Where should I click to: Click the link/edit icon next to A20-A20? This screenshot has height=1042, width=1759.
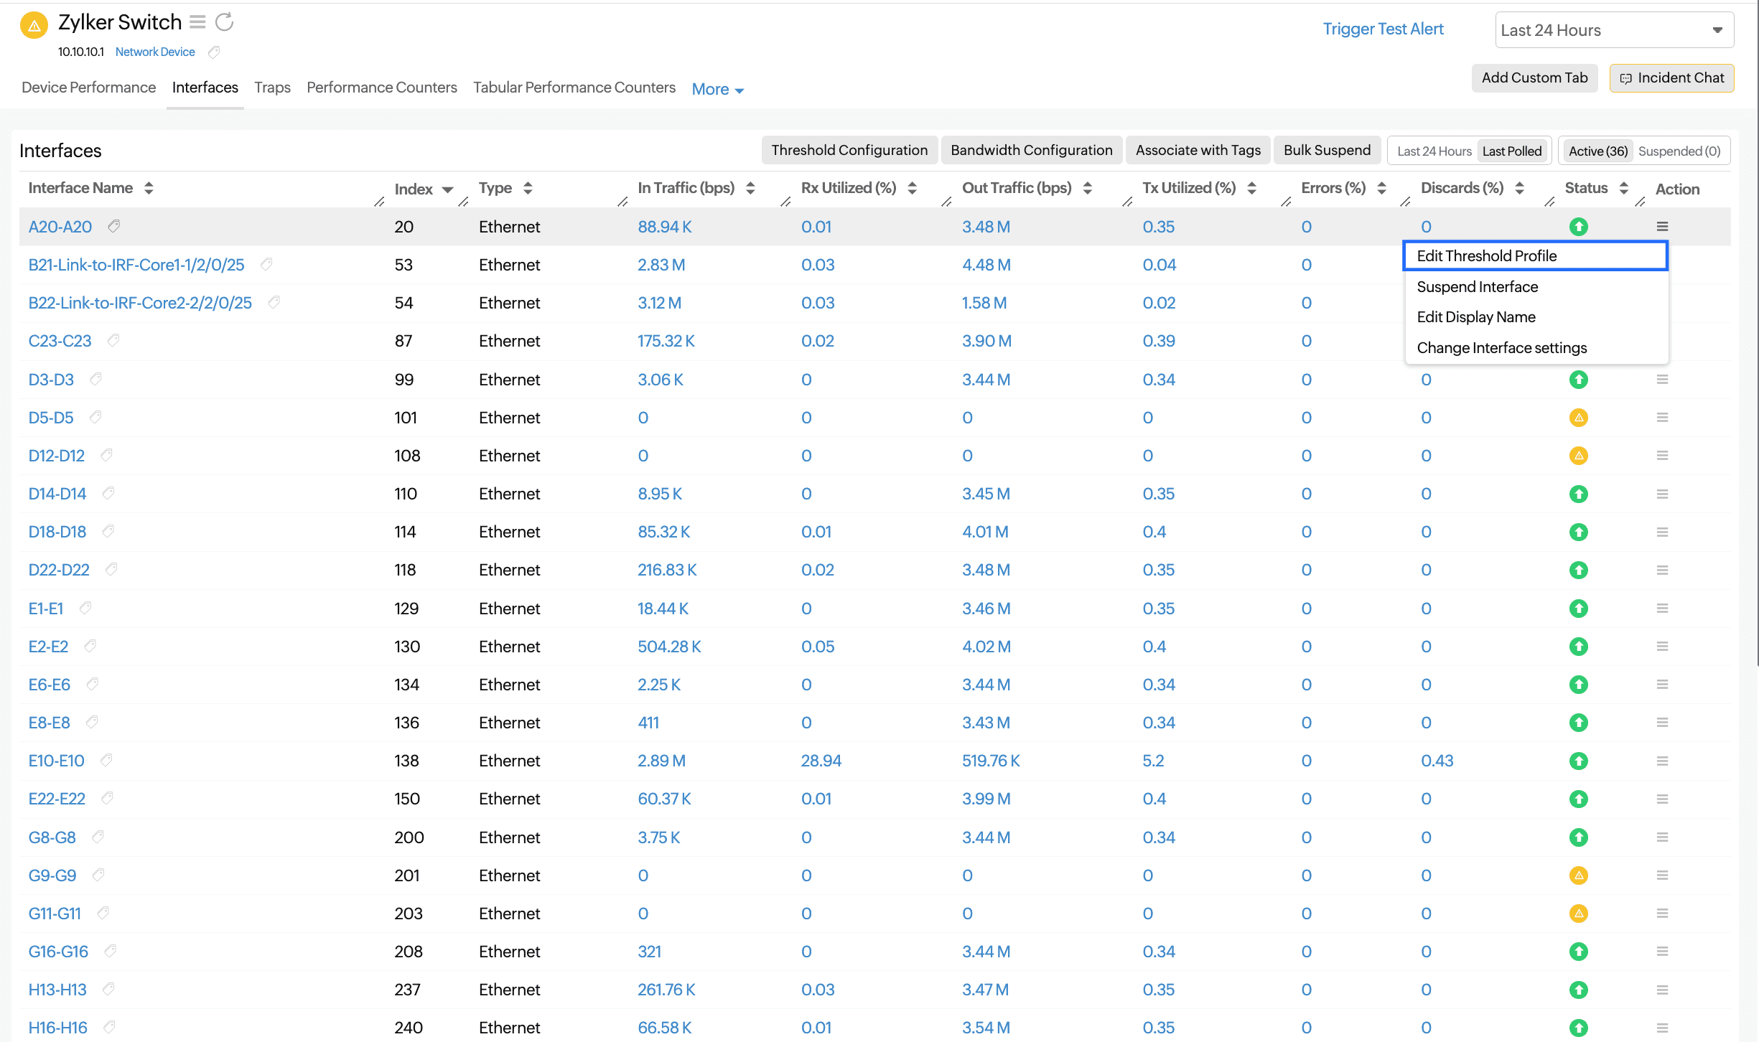[x=114, y=226]
